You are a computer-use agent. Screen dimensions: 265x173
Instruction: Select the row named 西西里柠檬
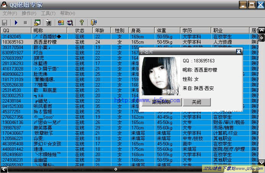130,42
